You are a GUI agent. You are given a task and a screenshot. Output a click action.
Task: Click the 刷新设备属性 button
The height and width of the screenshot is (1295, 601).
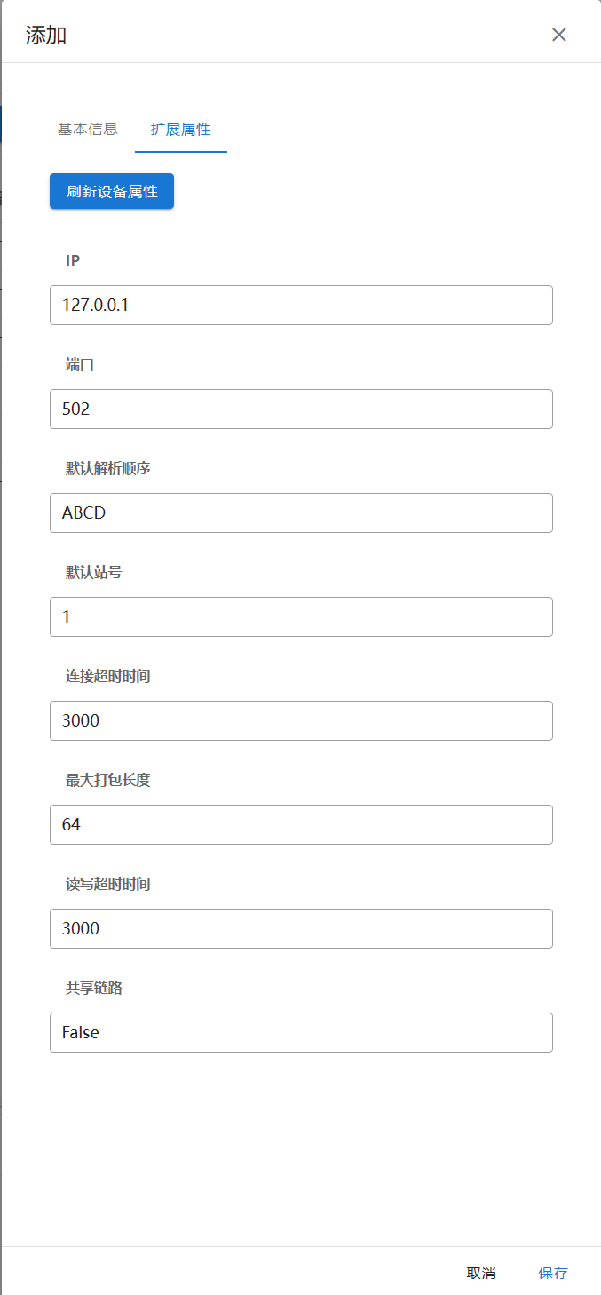(112, 192)
